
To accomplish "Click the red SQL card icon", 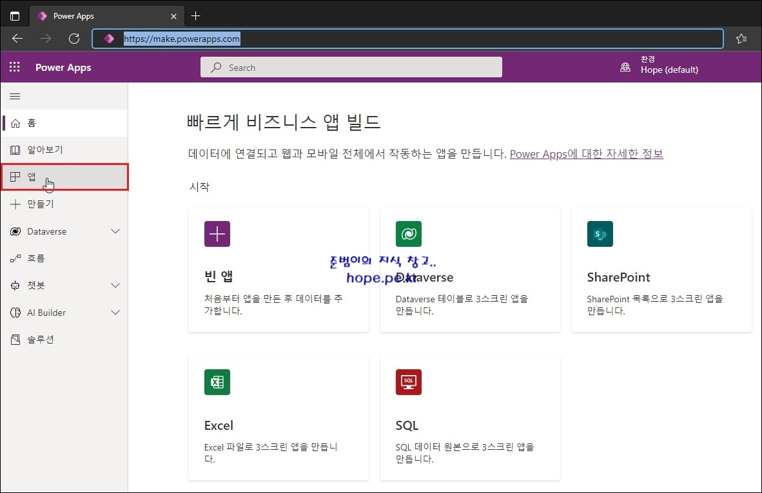I will pos(409,382).
